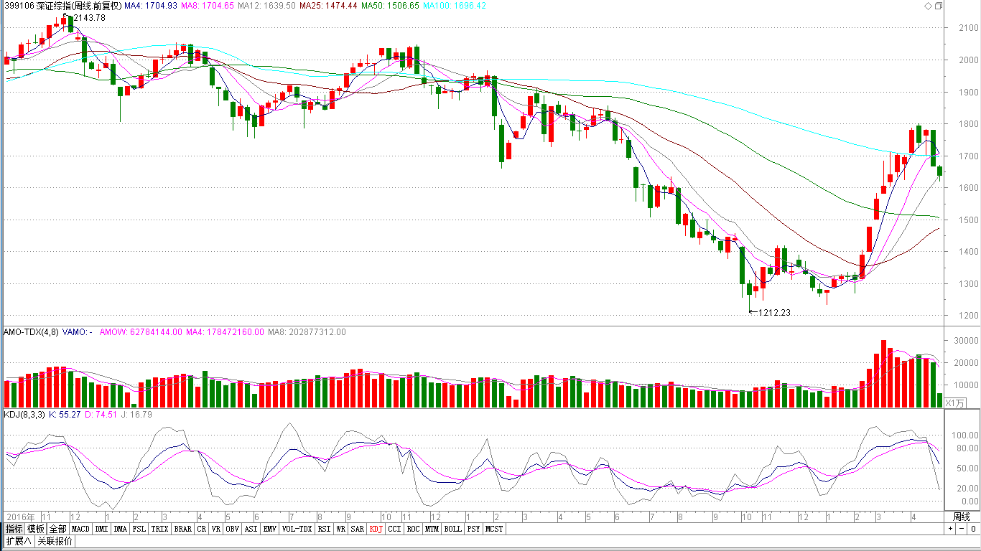Screen dimensions: 981x551
Task: Switch indicator to BRAR
Action: click(182, 529)
